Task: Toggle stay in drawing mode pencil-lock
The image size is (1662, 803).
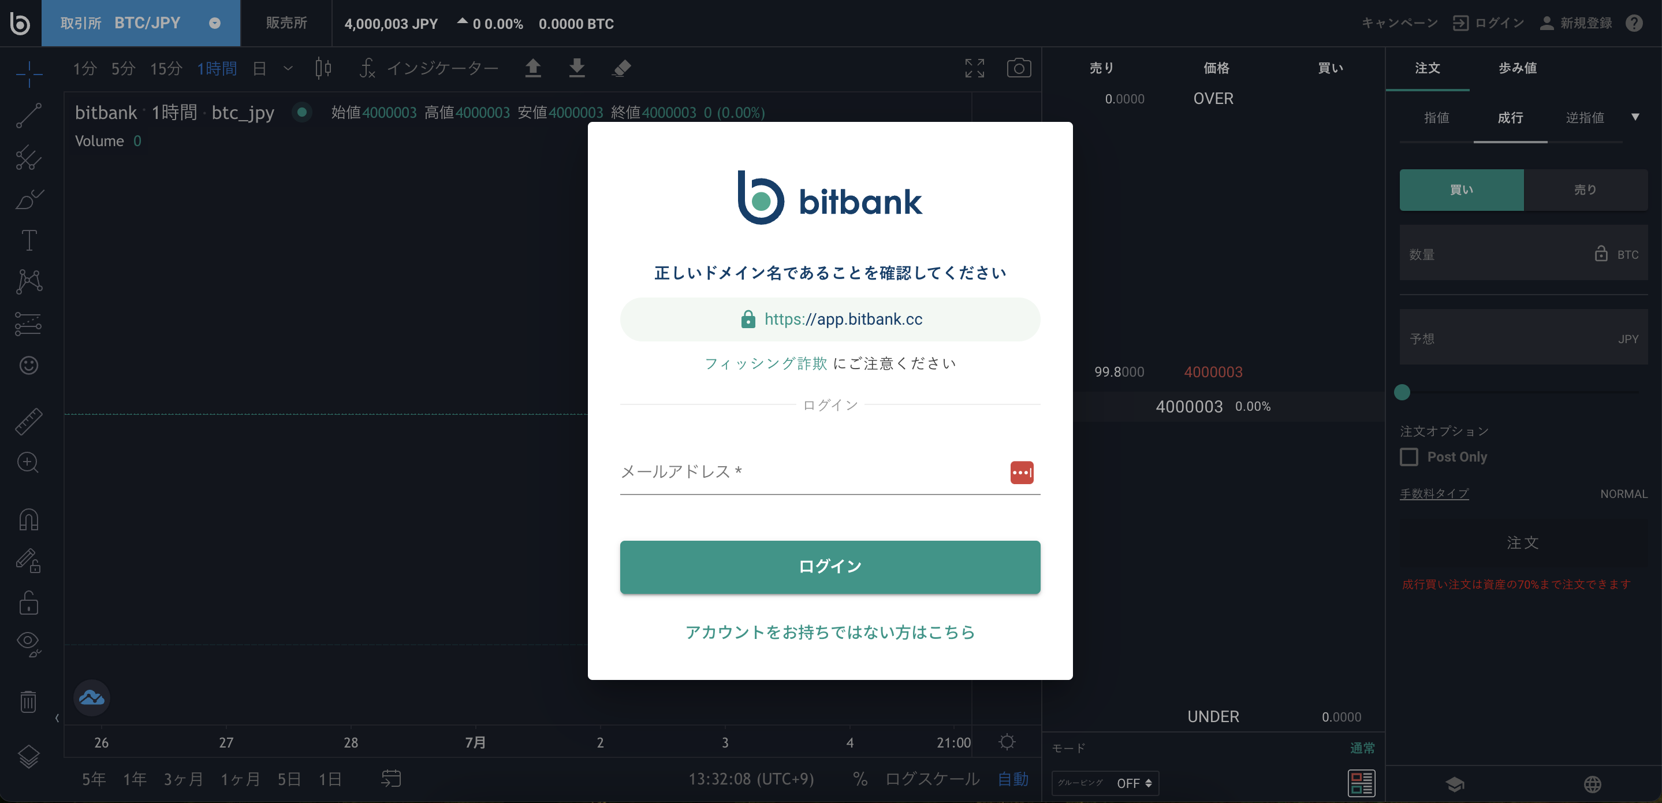Action: [x=29, y=560]
